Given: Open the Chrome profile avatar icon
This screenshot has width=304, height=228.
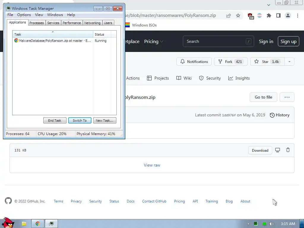Looking at the screenshot, I should 288,15.
